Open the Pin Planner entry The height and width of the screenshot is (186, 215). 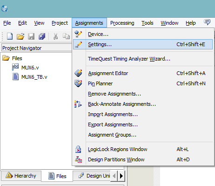(143, 83)
